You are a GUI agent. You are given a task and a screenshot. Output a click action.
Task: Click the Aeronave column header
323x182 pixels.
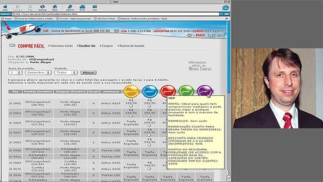coord(111,92)
